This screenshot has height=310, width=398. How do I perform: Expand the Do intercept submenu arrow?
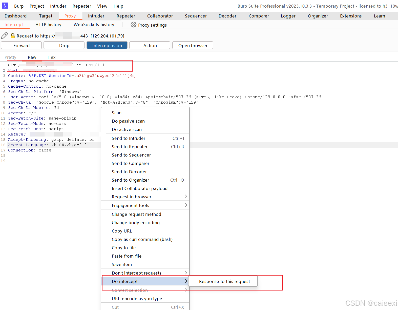[x=186, y=281]
